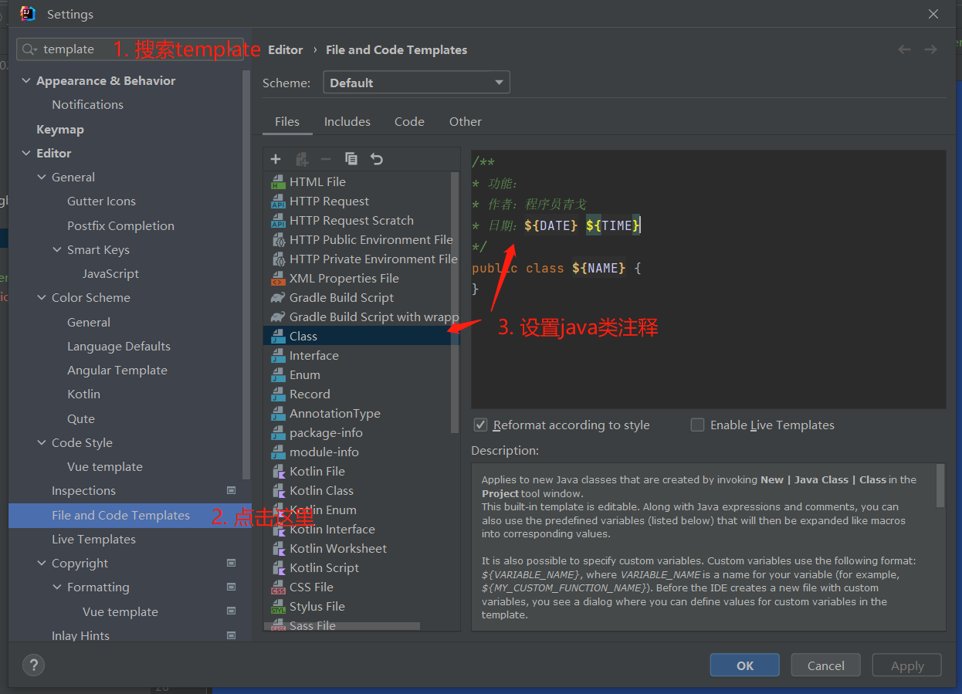Click the HTTP Public Environment File icon
The height and width of the screenshot is (694, 962).
[x=278, y=240]
